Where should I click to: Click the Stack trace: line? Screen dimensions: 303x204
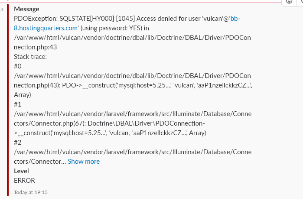30,57
